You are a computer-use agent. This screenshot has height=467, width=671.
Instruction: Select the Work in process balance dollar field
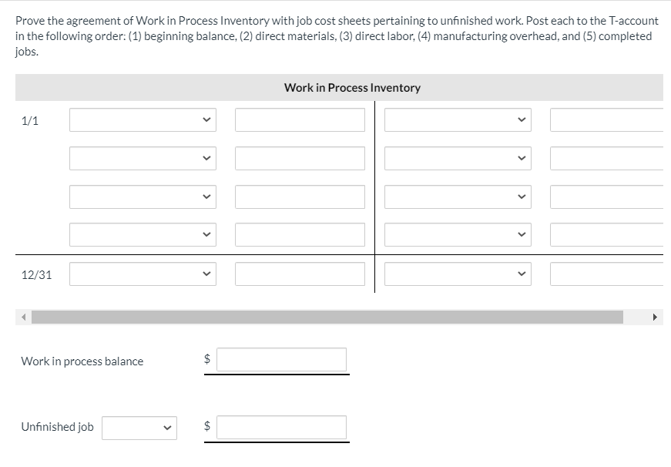coord(280,359)
